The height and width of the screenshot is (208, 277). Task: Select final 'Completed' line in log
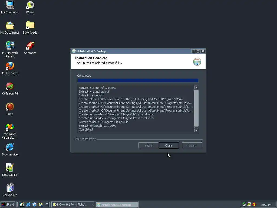[x=86, y=130]
